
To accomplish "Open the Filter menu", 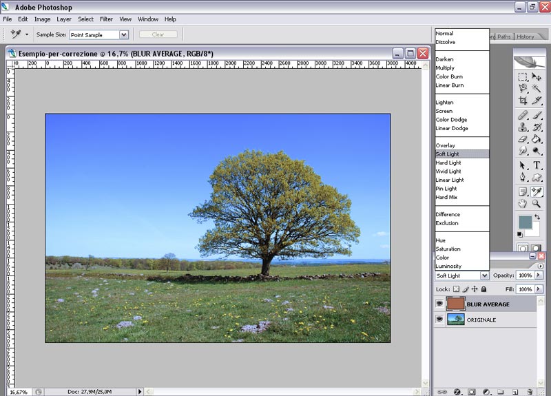I will pyautogui.click(x=106, y=19).
